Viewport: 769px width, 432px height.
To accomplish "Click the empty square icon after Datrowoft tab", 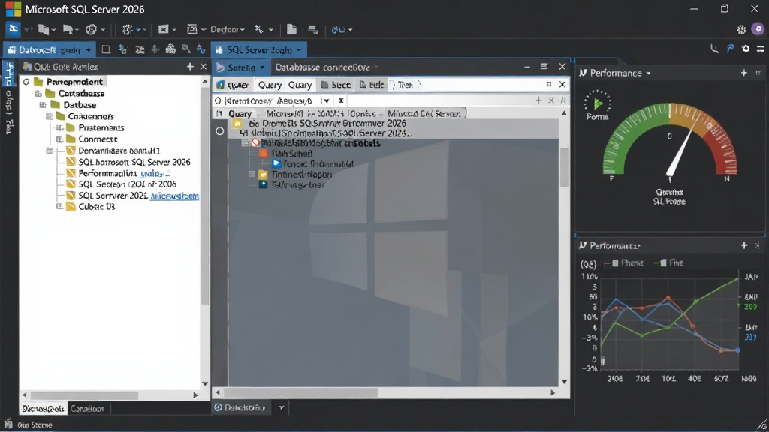I will click(106, 49).
